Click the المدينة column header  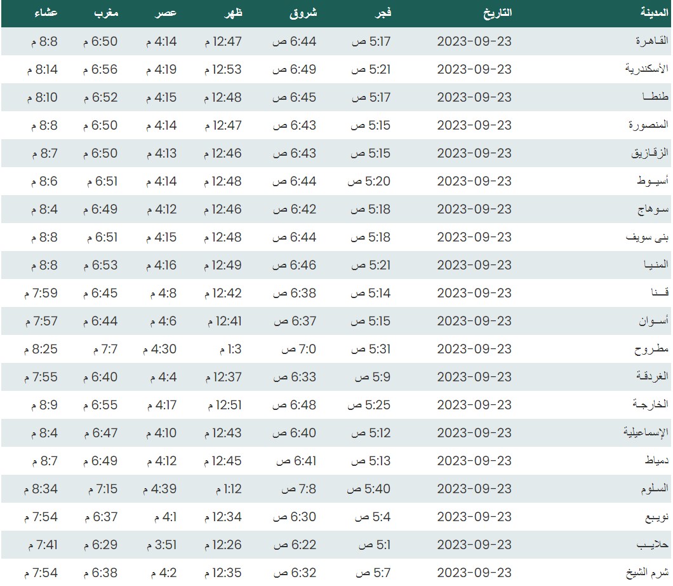[x=653, y=13]
